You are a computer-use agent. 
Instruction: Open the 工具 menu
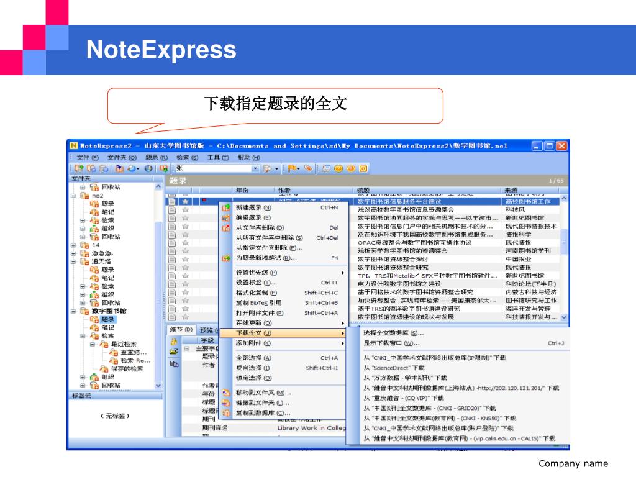pyautogui.click(x=218, y=157)
